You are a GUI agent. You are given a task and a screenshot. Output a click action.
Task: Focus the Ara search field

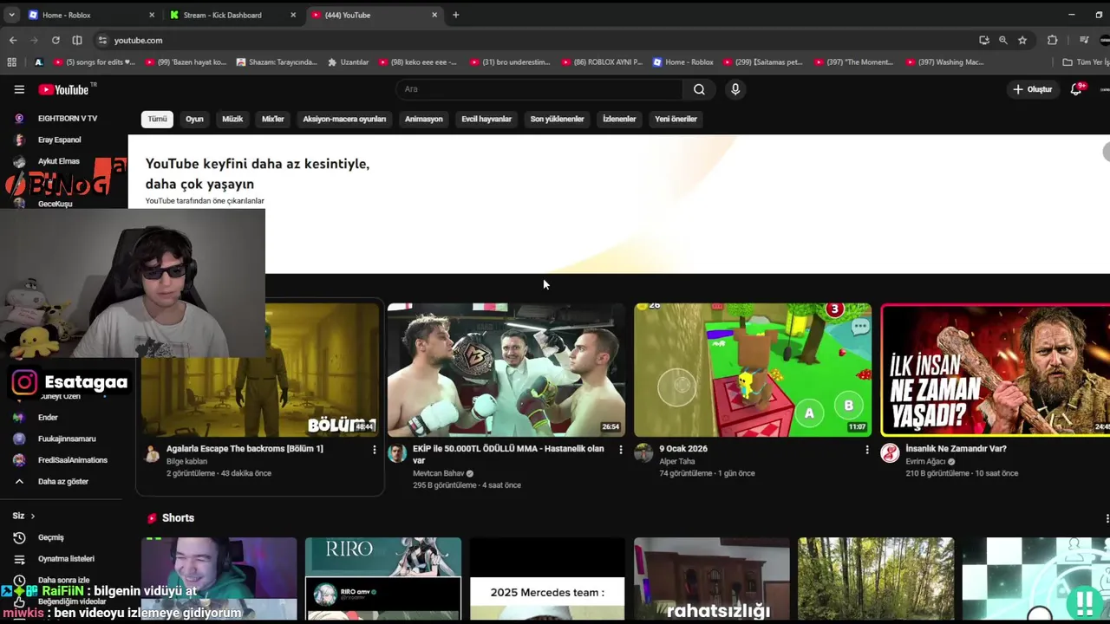click(539, 89)
